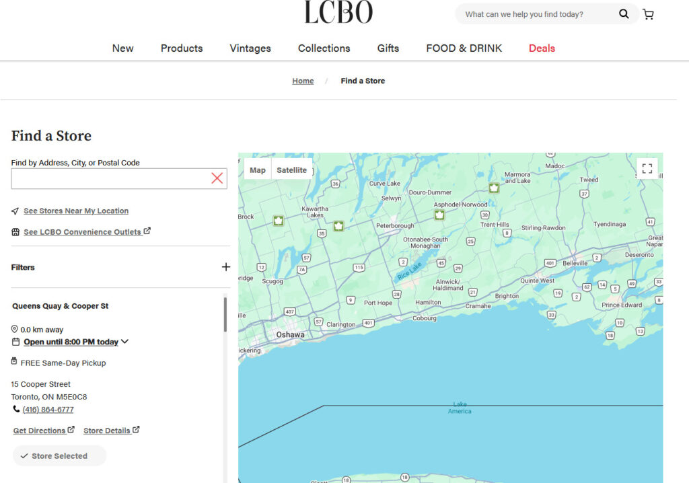Viewport: 689px width, 483px height.
Task: Click the pin icon beside 0.0 km away
Action: [x=15, y=329]
